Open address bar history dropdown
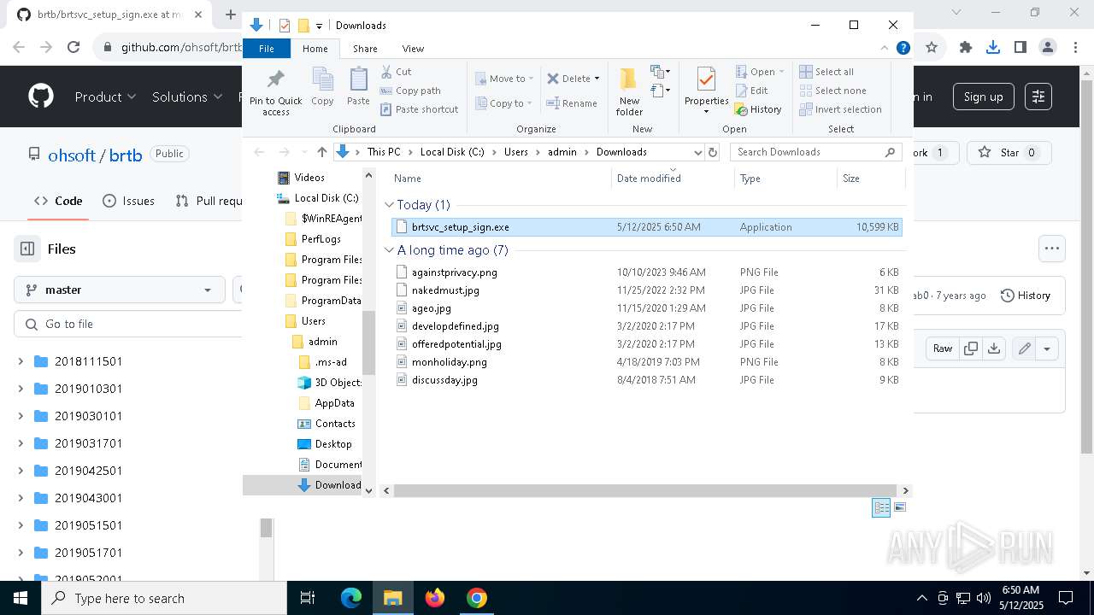This screenshot has width=1094, height=615. pos(697,152)
